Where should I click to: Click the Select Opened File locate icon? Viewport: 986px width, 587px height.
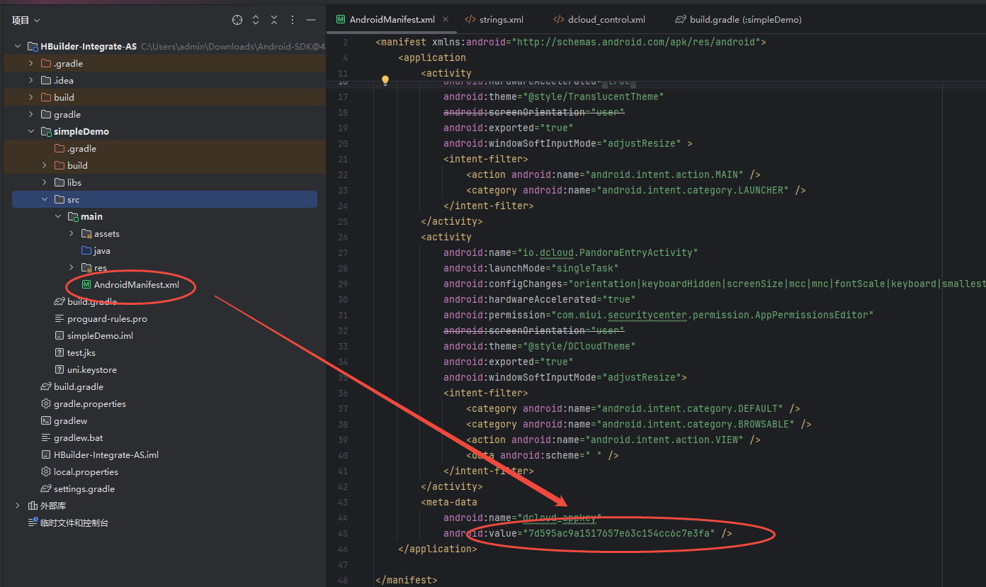coord(237,20)
